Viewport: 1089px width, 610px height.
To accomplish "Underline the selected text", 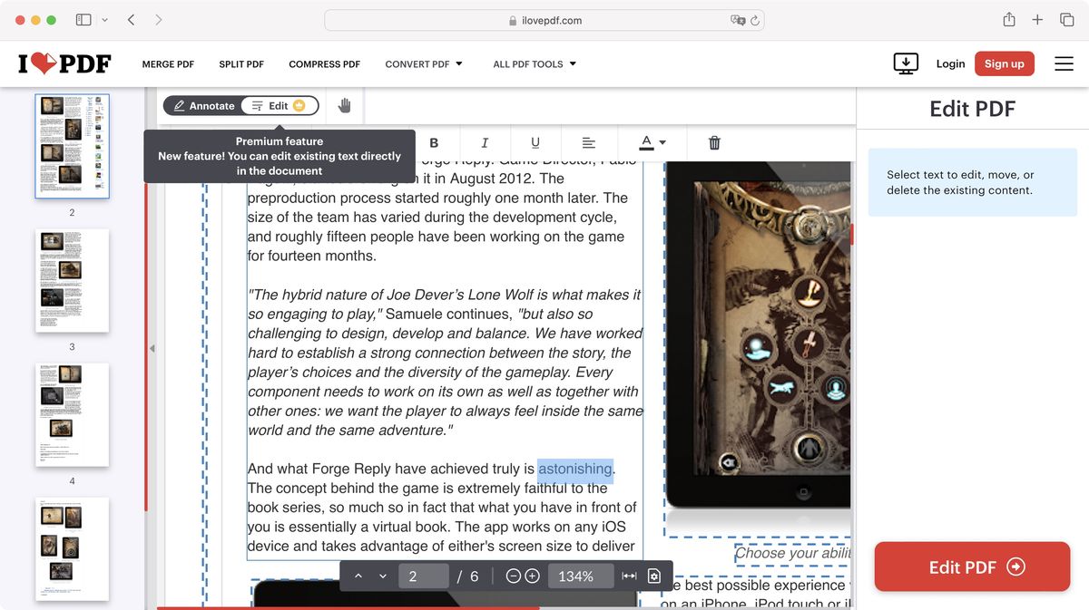I will (x=535, y=142).
